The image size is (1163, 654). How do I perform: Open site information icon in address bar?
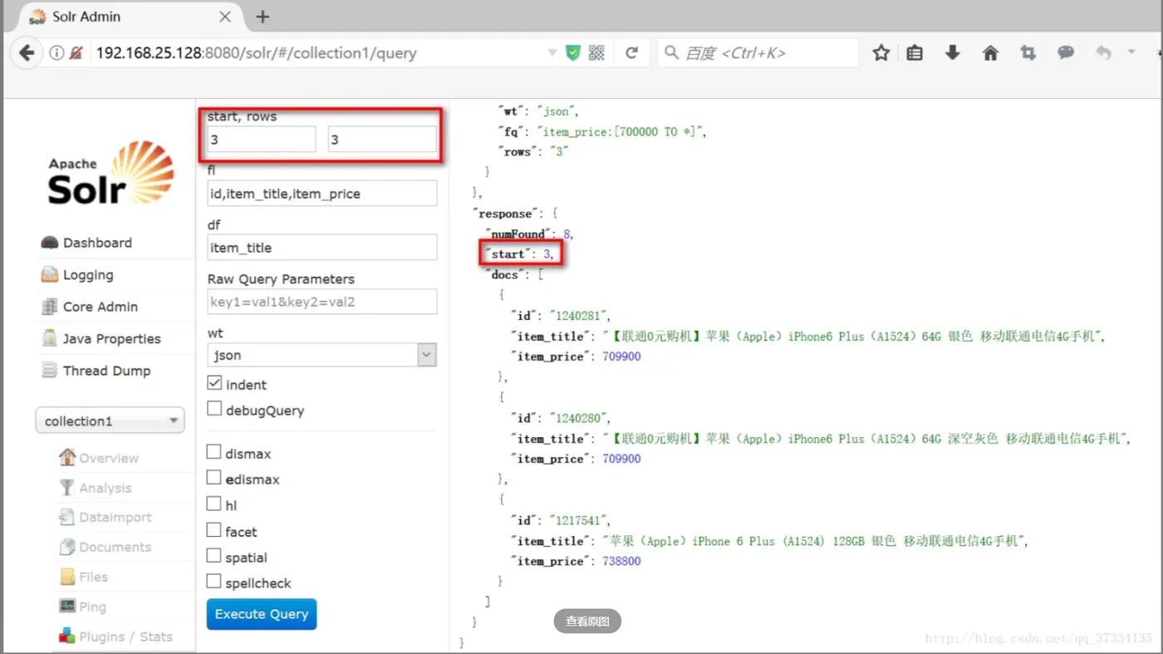click(x=56, y=53)
